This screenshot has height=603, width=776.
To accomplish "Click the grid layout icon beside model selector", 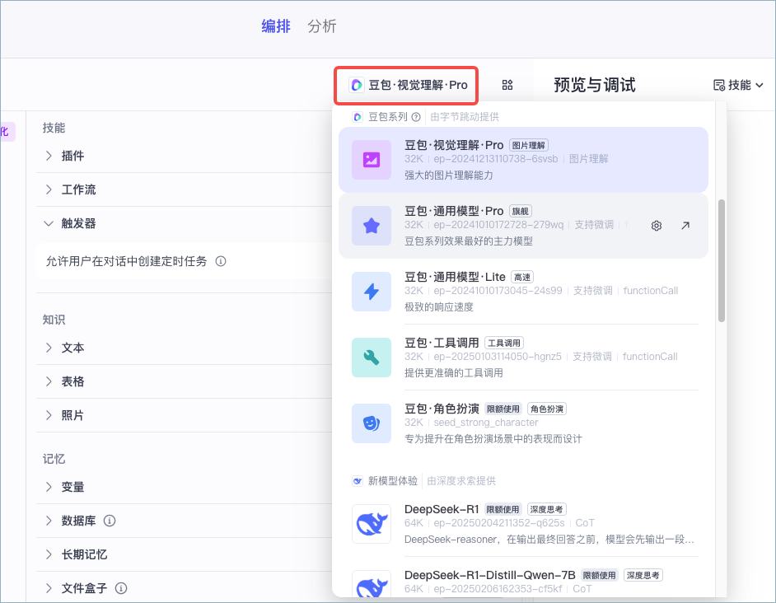I will (507, 85).
